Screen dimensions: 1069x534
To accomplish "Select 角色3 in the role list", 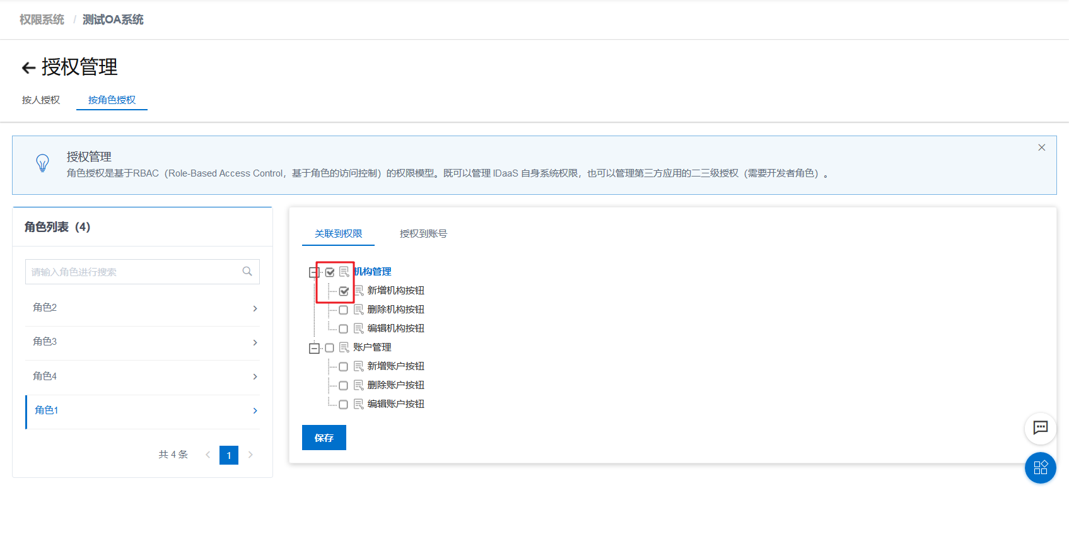I will pyautogui.click(x=143, y=342).
